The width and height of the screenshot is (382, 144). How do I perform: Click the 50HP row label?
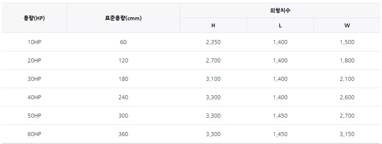34,116
